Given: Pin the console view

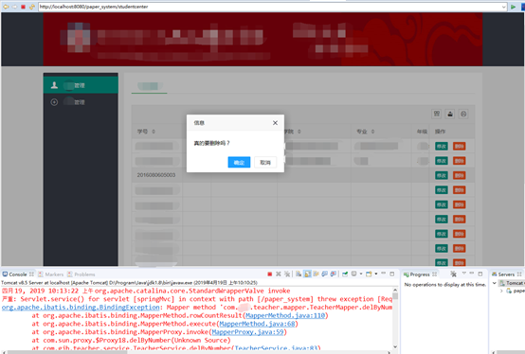Looking at the screenshot, I should [x=345, y=274].
